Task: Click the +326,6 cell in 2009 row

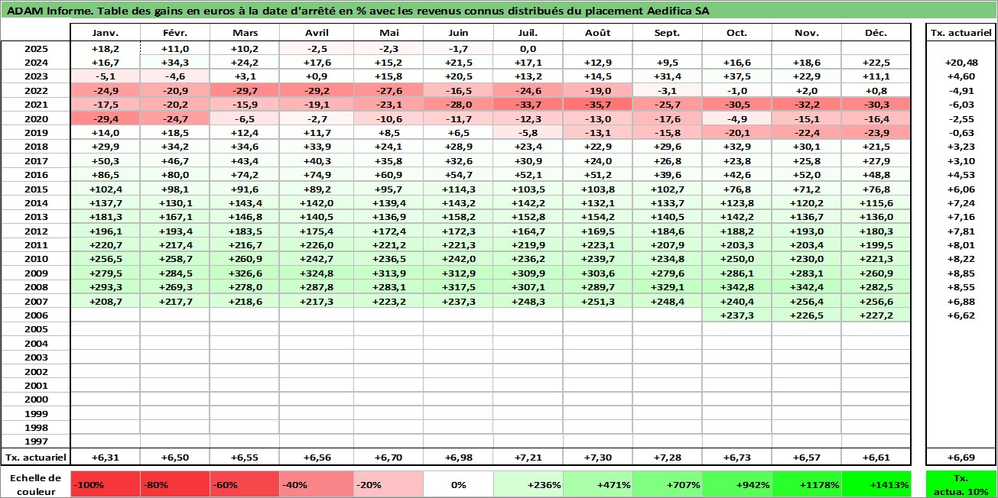Action: 245,273
